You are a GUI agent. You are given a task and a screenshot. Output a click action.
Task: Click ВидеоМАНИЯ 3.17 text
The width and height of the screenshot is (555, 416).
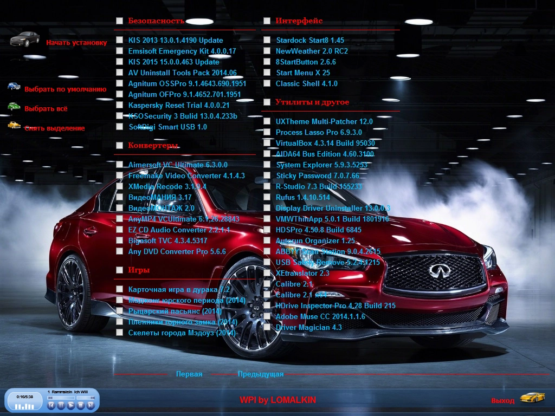click(160, 197)
